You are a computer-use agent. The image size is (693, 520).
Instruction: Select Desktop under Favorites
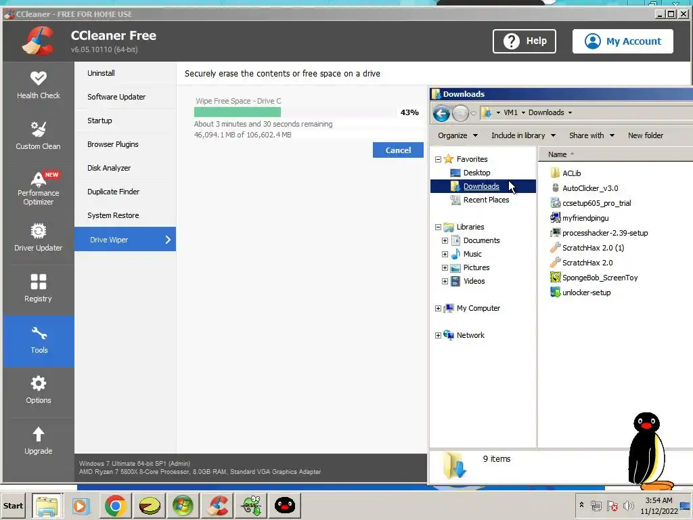tap(476, 173)
